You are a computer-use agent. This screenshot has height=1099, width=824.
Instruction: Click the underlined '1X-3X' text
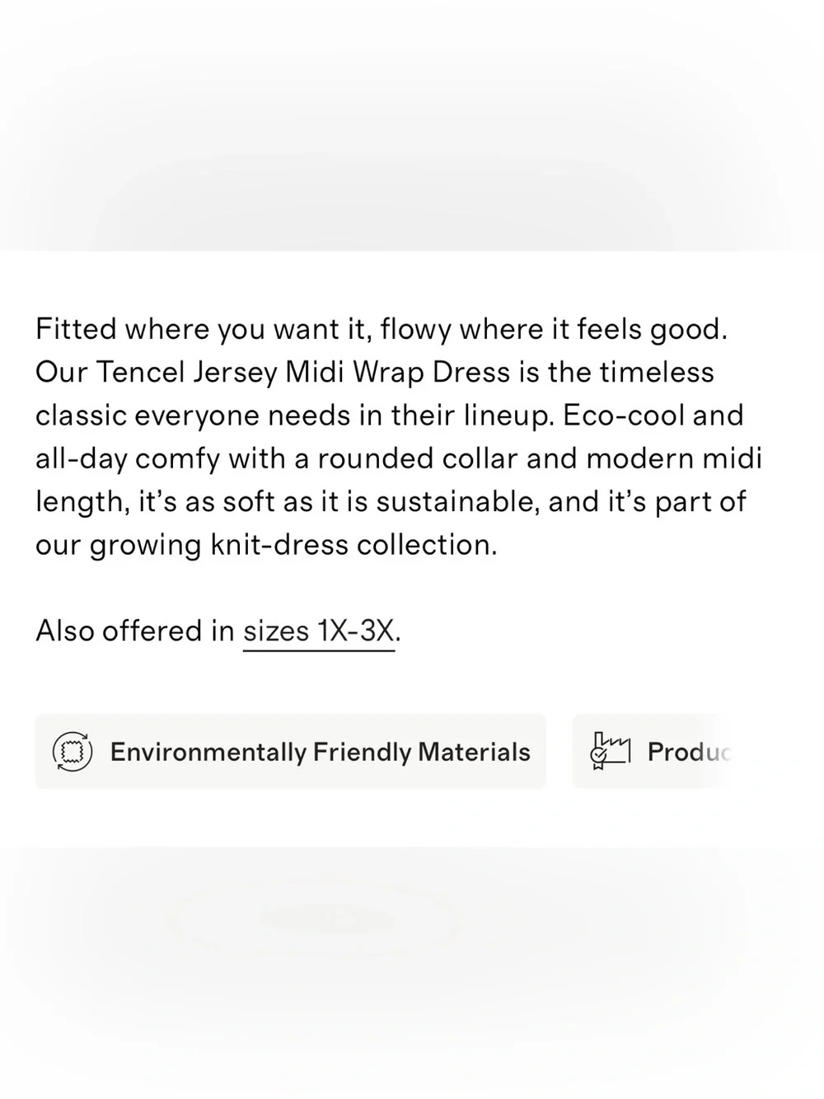(357, 632)
